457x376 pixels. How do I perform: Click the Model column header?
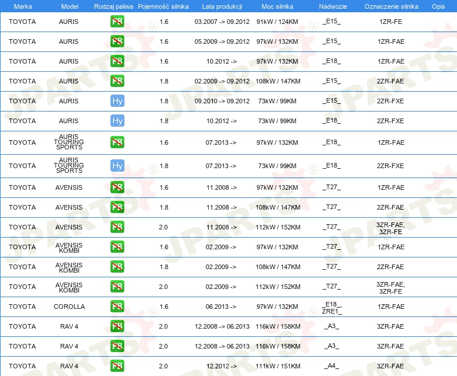[70, 6]
